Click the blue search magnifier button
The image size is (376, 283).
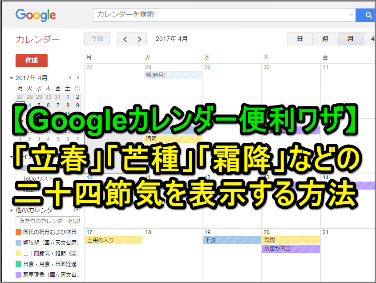pyautogui.click(x=365, y=15)
